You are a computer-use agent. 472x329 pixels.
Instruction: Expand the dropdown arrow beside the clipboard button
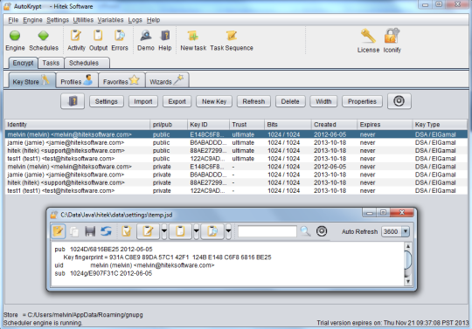(197, 231)
